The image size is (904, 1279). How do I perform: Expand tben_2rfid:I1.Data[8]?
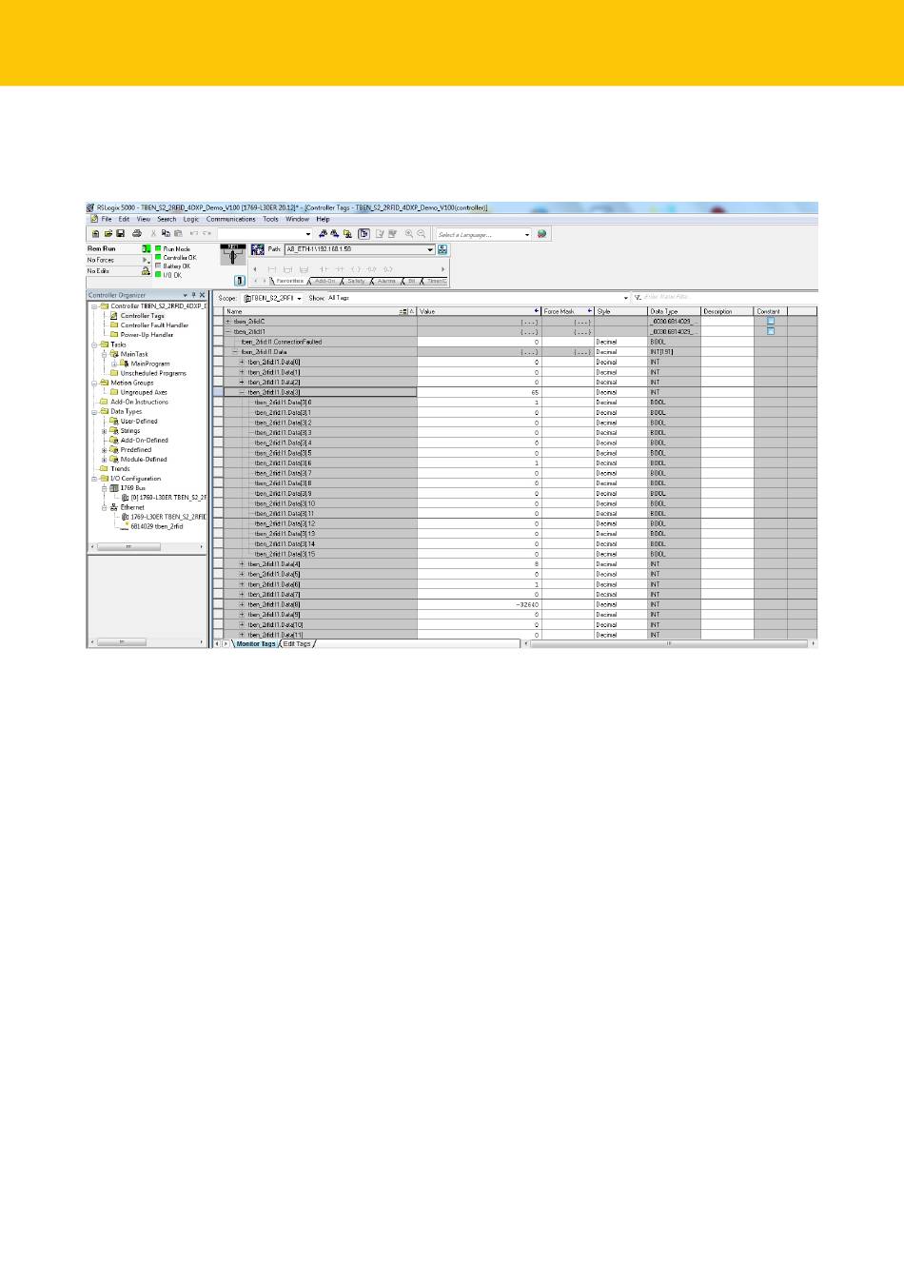242,604
